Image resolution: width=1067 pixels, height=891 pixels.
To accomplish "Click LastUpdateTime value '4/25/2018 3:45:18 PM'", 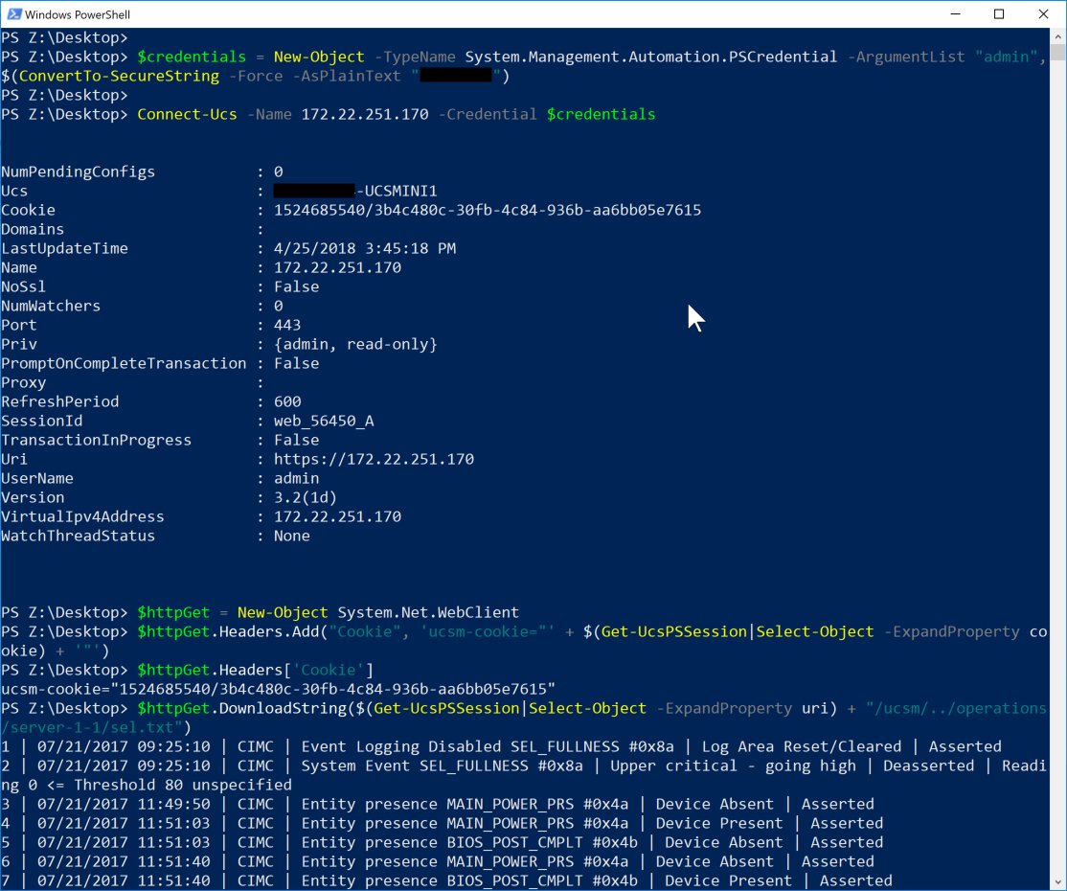I will pyautogui.click(x=365, y=248).
